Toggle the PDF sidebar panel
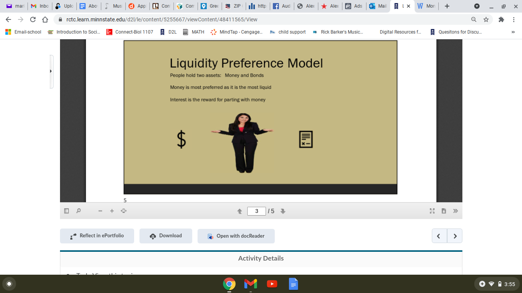This screenshot has width=522, height=293. click(x=66, y=211)
